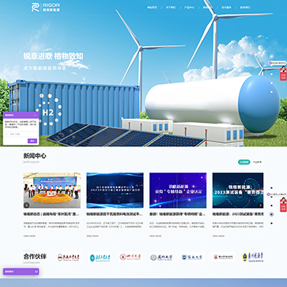Expand the collapsed purple chat bar beside 合作伙伴

tap(21, 271)
